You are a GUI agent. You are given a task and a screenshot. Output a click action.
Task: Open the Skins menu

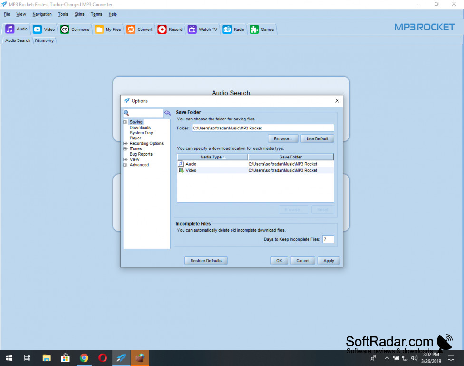click(x=79, y=14)
